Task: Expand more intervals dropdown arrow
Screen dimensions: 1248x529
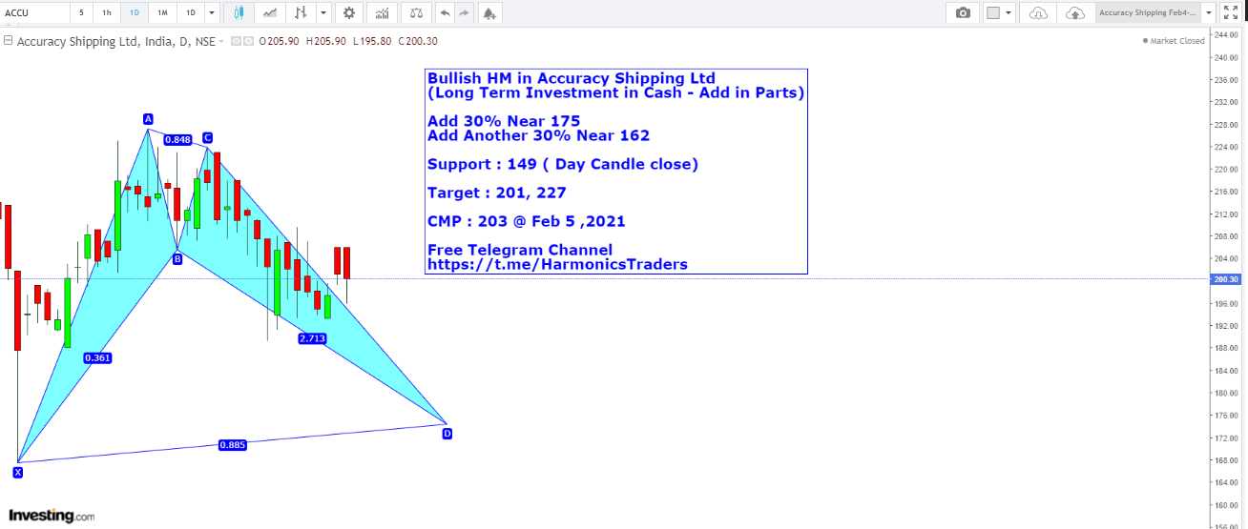Action: (x=211, y=12)
